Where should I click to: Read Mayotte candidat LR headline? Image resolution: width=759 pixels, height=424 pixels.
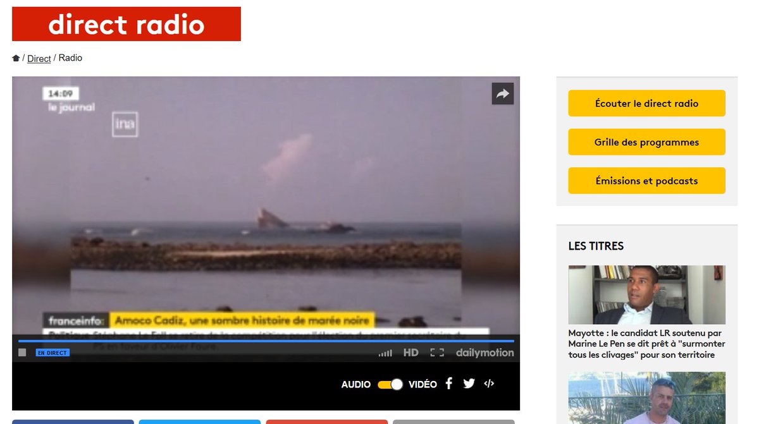point(646,344)
